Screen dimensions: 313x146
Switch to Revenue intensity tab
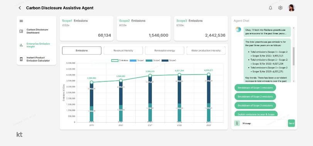[x=123, y=50]
